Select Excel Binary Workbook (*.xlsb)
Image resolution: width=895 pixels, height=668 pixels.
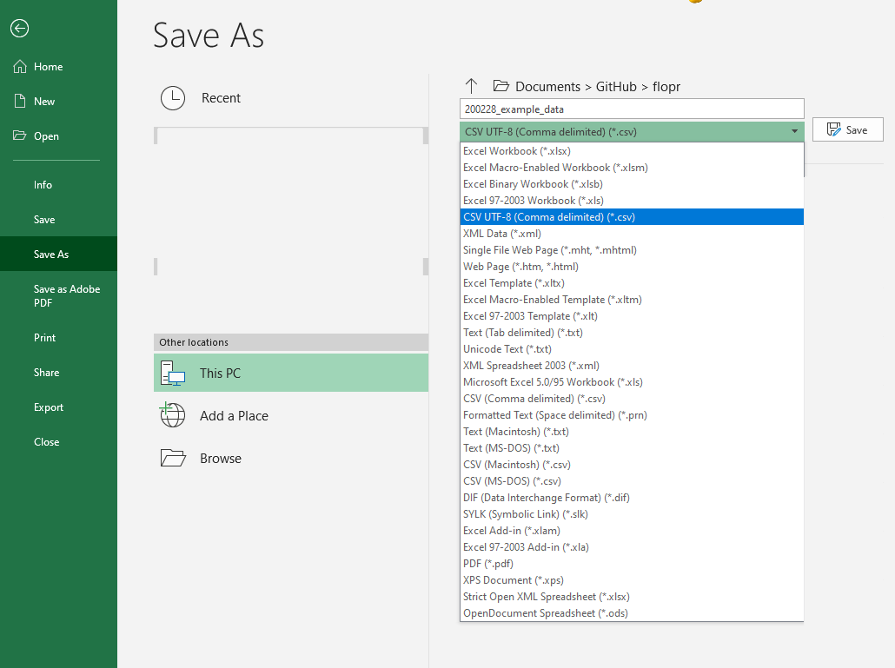(x=632, y=184)
